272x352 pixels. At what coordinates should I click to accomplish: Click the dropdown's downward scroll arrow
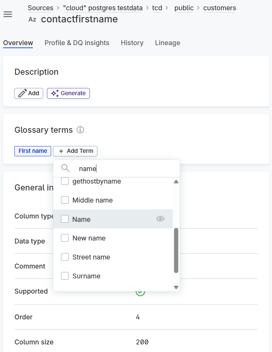176,287
